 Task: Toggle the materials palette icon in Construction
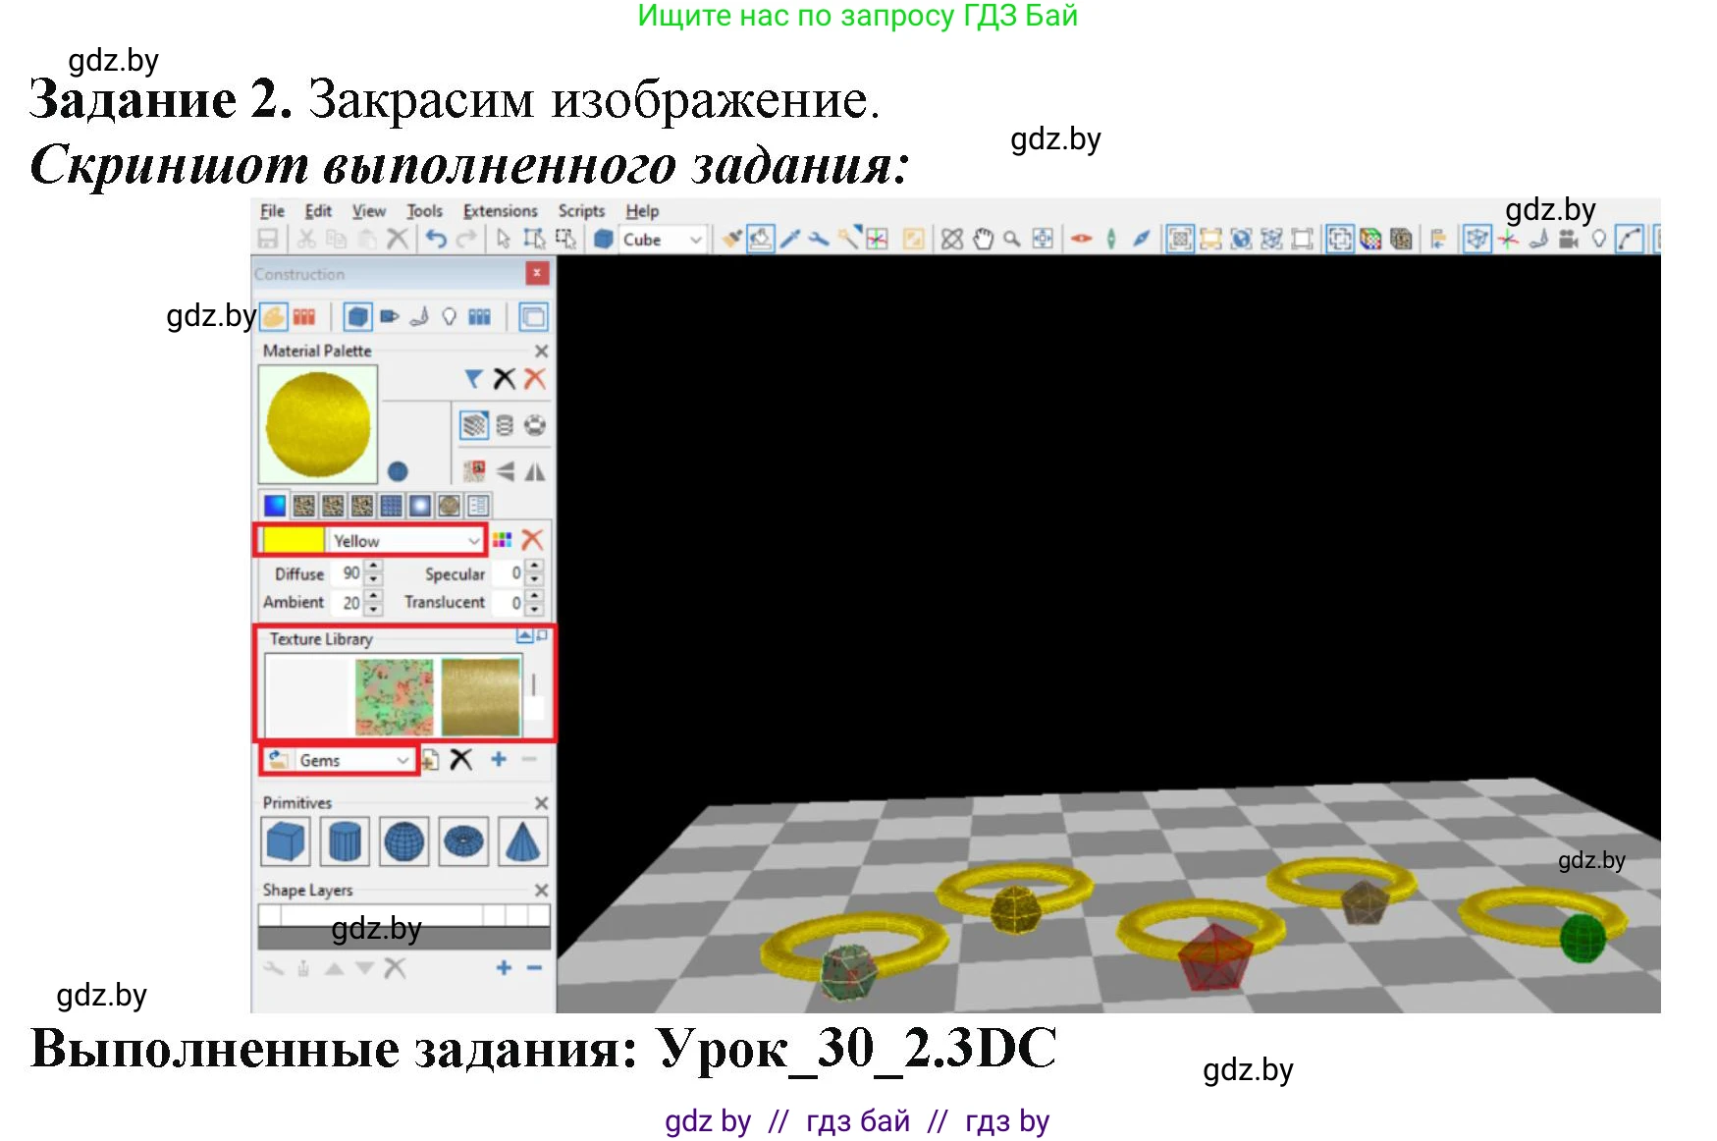[274, 316]
